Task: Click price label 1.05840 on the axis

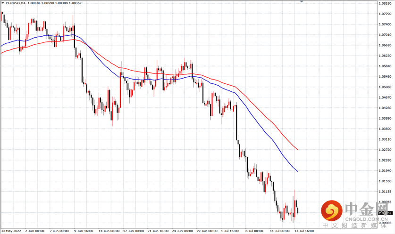Action: click(385, 66)
